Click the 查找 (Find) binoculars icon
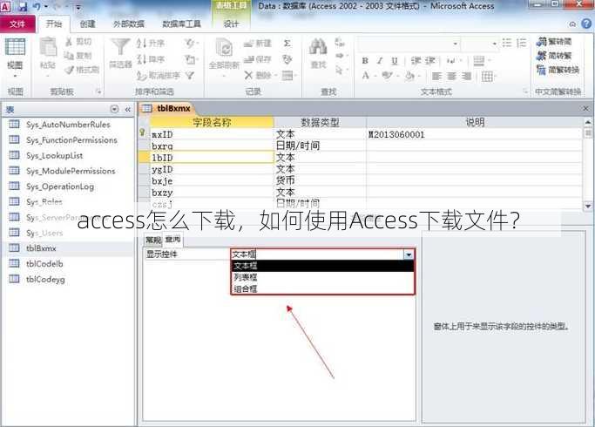This screenshot has height=427, width=595. (318, 47)
